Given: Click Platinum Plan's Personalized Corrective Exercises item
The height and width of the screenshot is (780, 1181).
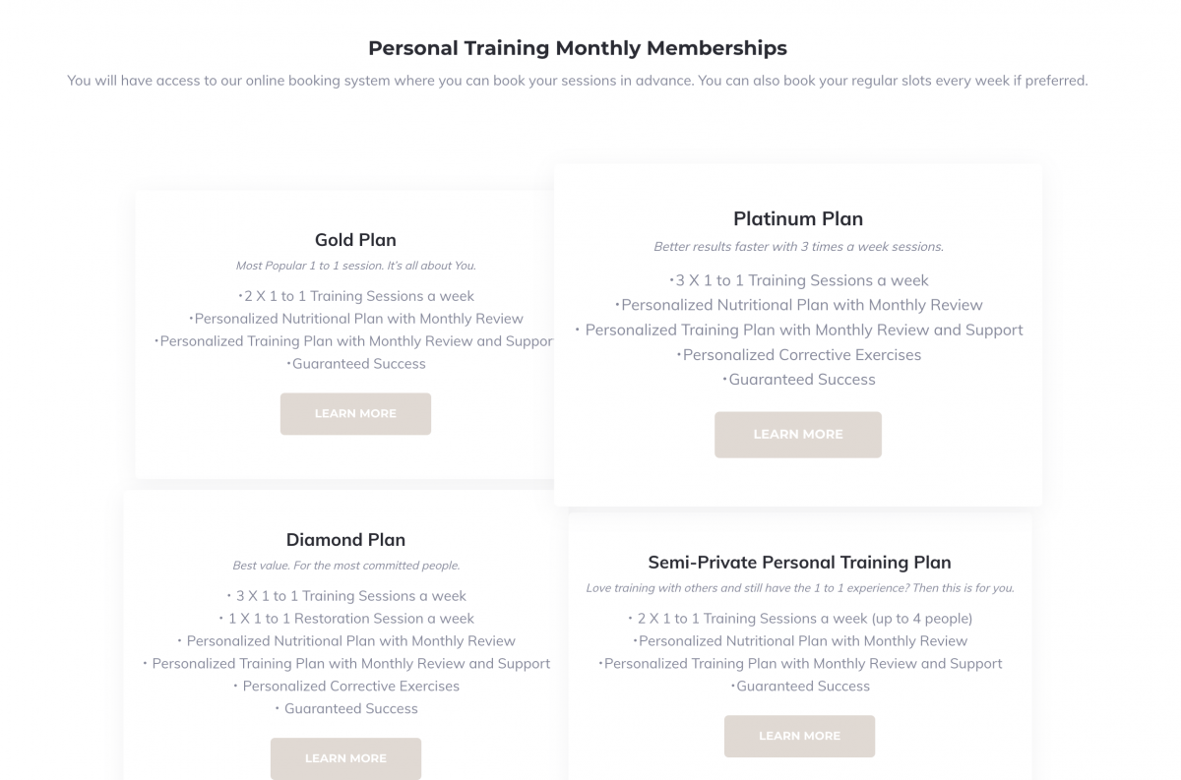Looking at the screenshot, I should pyautogui.click(x=799, y=355).
